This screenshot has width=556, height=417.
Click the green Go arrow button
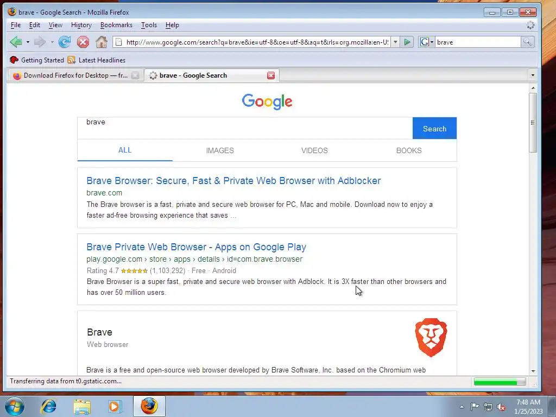tap(407, 42)
